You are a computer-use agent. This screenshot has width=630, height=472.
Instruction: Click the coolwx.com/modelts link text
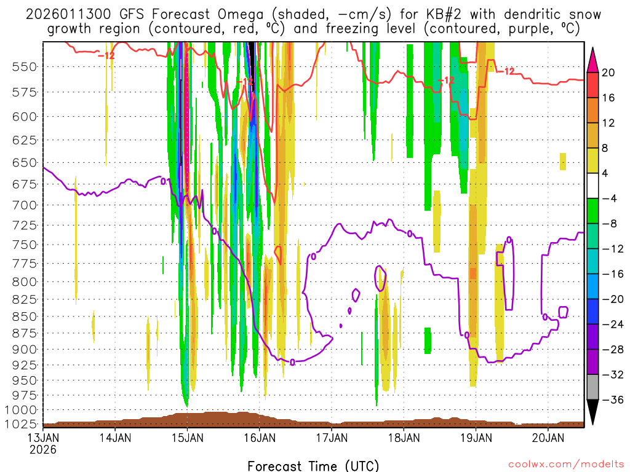[x=566, y=465]
